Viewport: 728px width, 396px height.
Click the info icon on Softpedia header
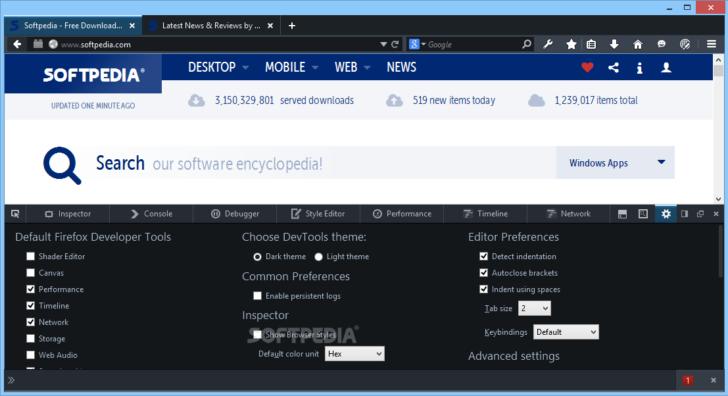pos(639,68)
